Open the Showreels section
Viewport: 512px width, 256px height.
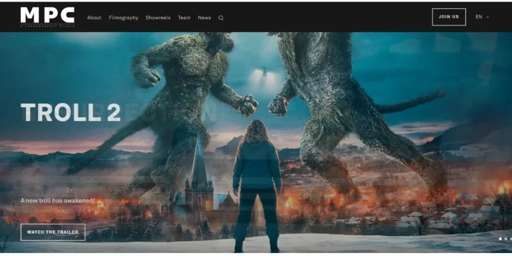point(158,17)
